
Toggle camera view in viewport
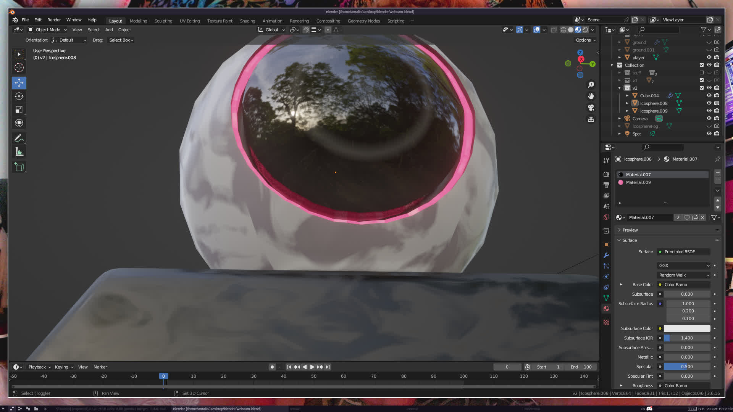tap(591, 108)
